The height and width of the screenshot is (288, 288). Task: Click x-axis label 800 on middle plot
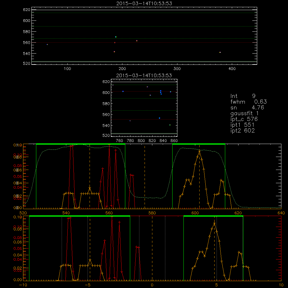141,141
